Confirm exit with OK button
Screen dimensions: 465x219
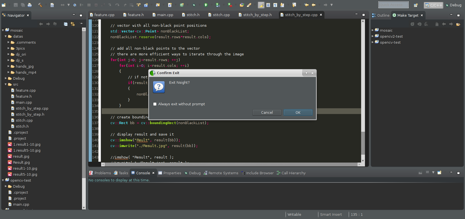click(298, 112)
